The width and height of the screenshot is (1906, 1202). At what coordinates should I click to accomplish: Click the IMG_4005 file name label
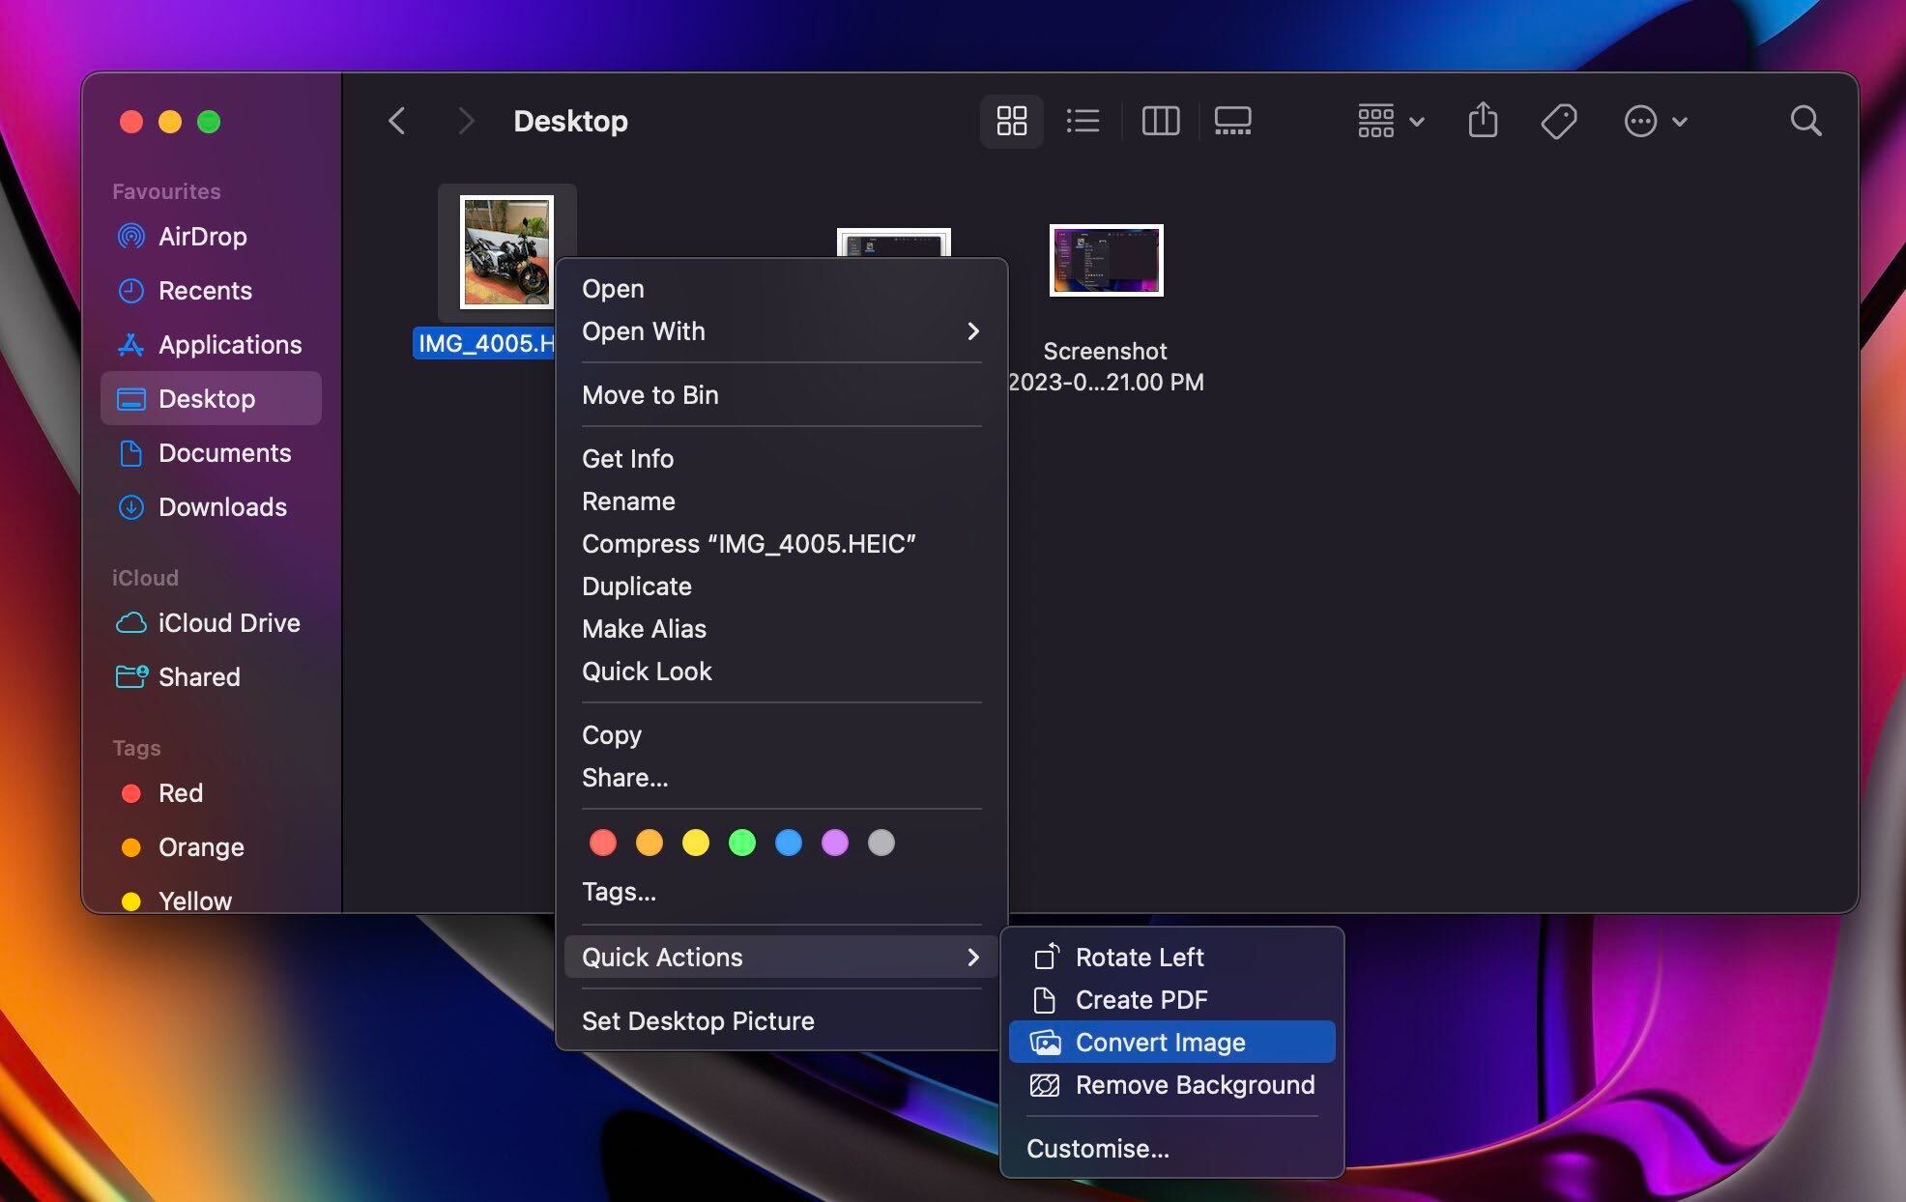(484, 343)
